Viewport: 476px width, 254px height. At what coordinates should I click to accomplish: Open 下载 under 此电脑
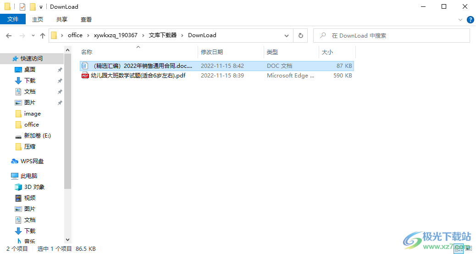[x=30, y=231]
